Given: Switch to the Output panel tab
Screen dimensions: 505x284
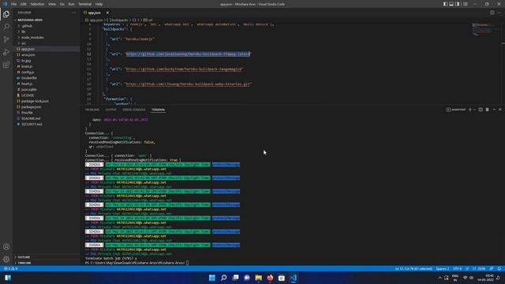Looking at the screenshot, I should coord(110,110).
